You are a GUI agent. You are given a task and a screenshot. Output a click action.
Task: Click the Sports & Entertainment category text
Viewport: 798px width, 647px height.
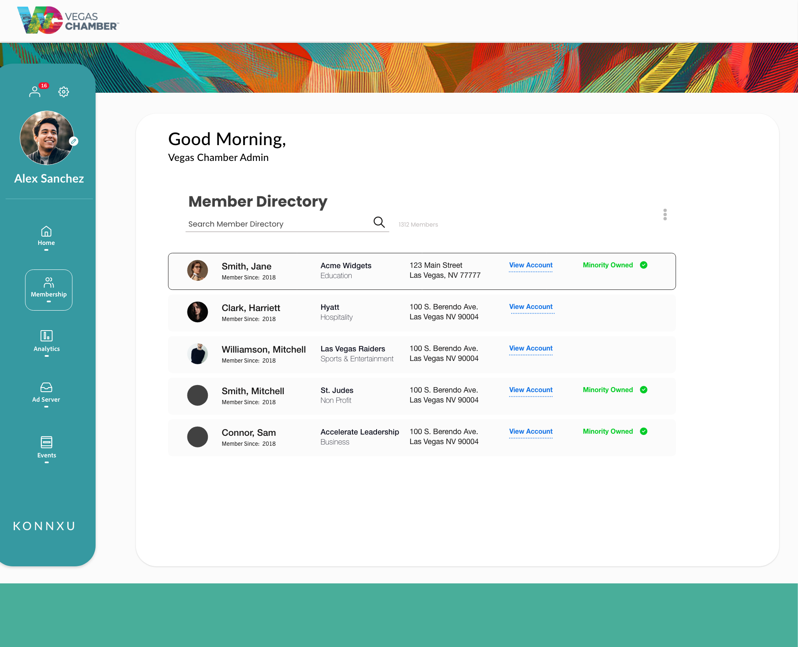(x=357, y=359)
